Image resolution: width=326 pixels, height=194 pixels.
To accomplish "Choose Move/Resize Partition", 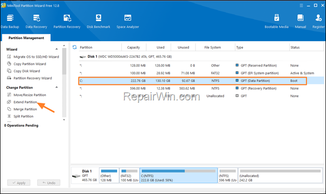I will (x=30, y=95).
